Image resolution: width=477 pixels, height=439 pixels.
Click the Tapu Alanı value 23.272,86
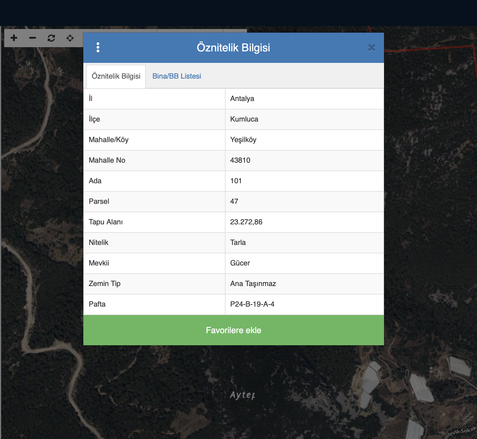coord(246,222)
